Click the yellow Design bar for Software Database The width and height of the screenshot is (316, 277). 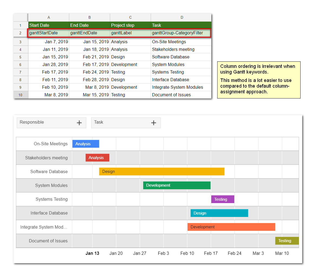[x=162, y=172]
